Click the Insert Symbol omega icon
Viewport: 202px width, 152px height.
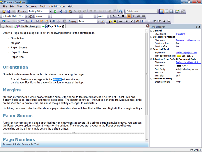click(x=32, y=21)
